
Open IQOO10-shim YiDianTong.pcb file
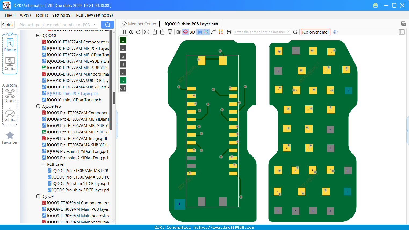[71, 100]
